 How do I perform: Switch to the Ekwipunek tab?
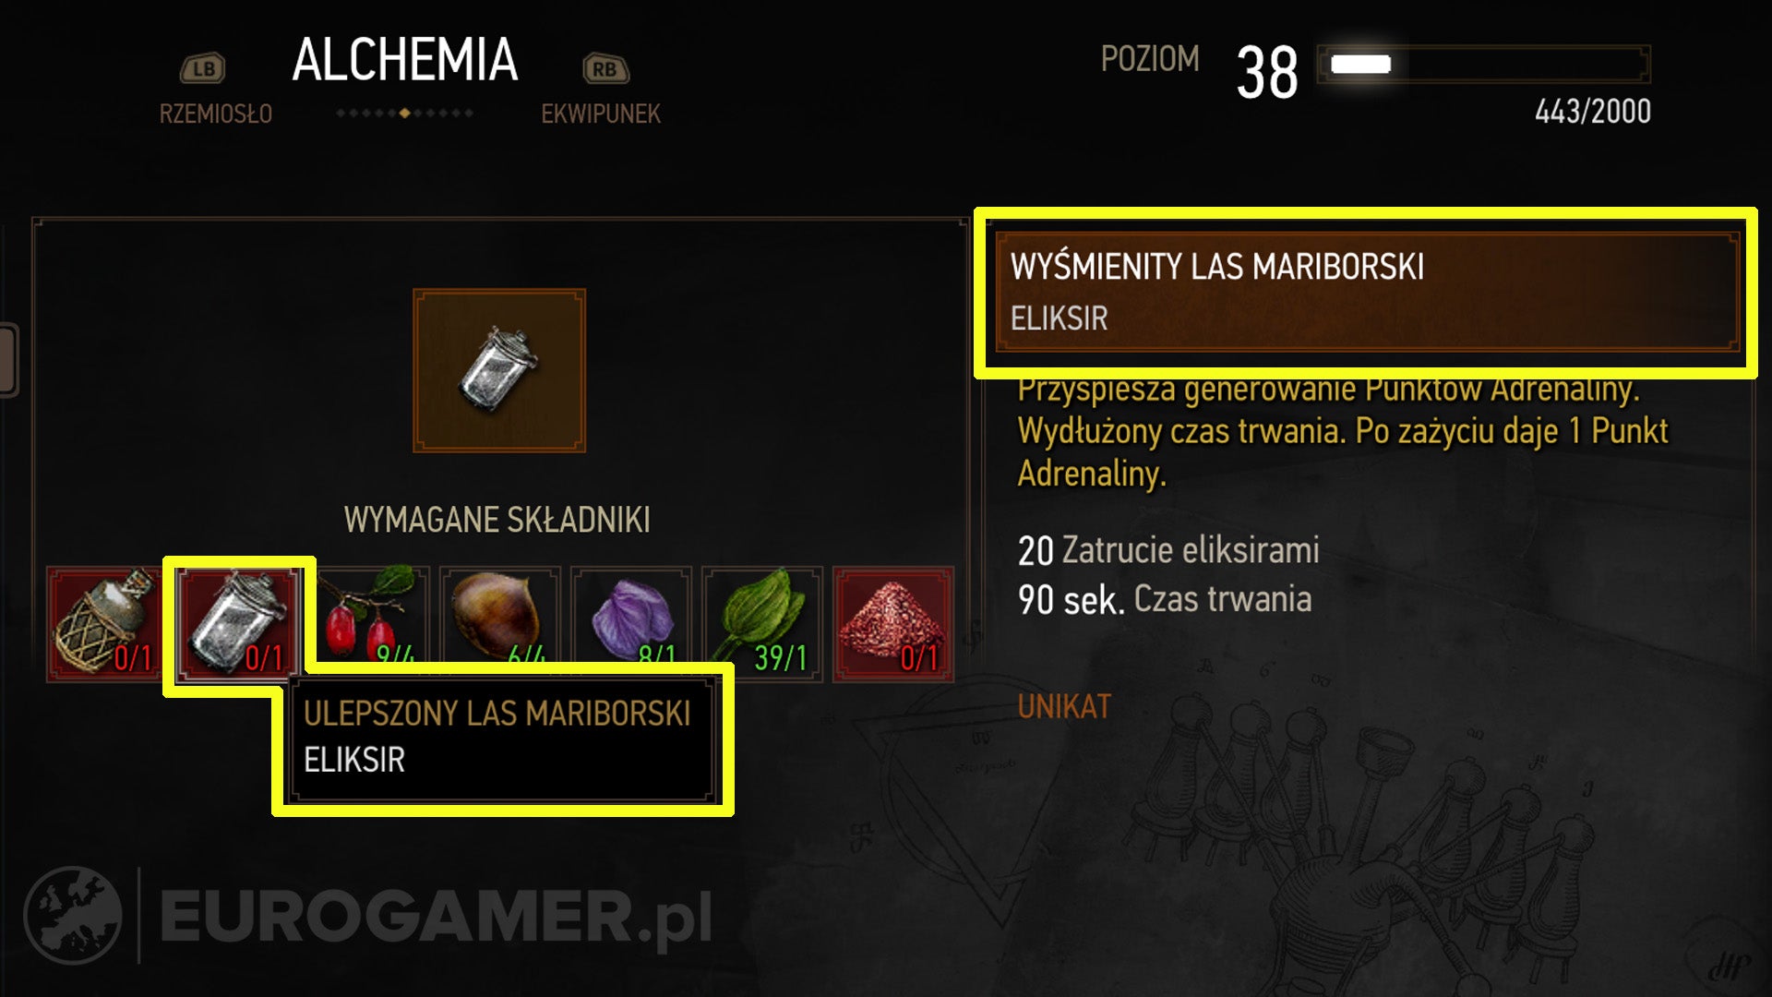coord(601,114)
